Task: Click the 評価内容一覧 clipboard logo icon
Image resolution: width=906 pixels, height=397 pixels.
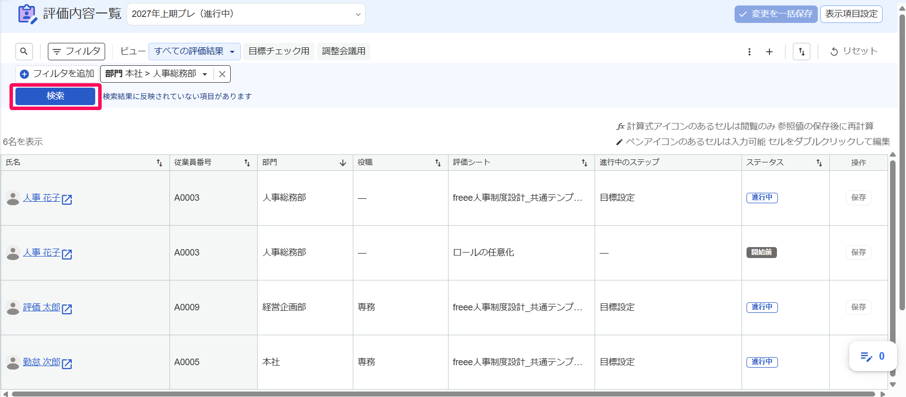Action: coord(27,14)
